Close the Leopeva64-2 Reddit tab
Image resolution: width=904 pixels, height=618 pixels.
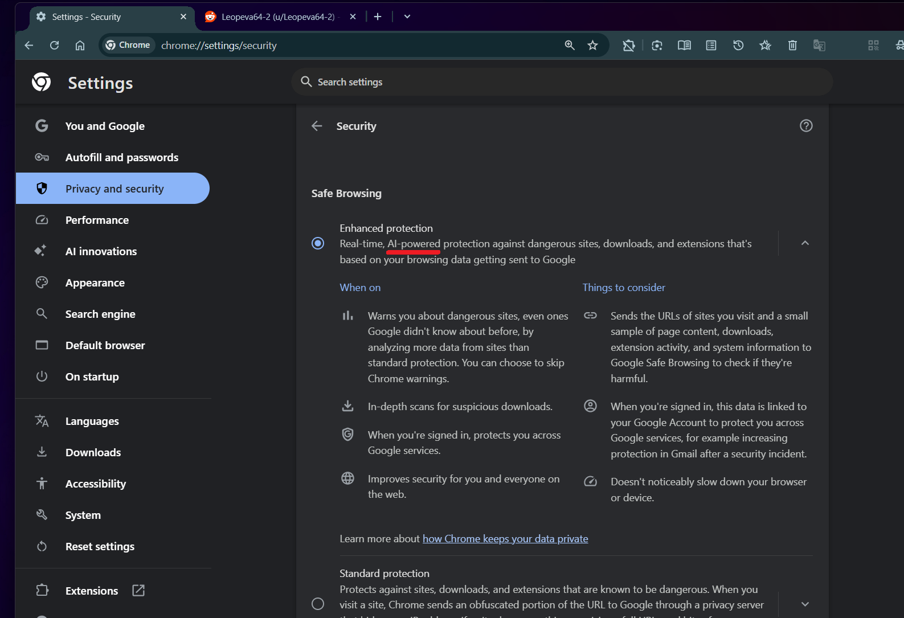[353, 17]
